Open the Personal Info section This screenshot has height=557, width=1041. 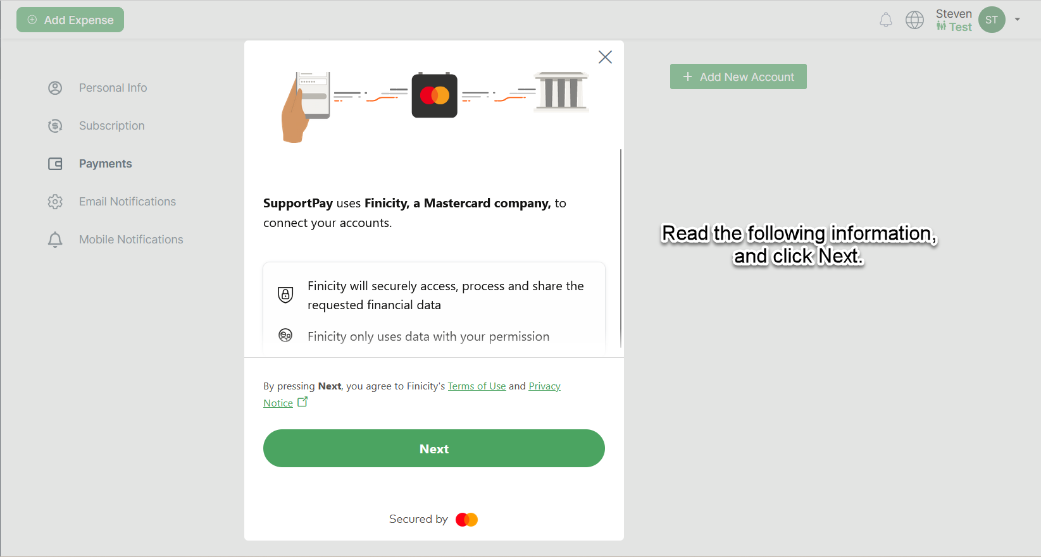pyautogui.click(x=113, y=88)
